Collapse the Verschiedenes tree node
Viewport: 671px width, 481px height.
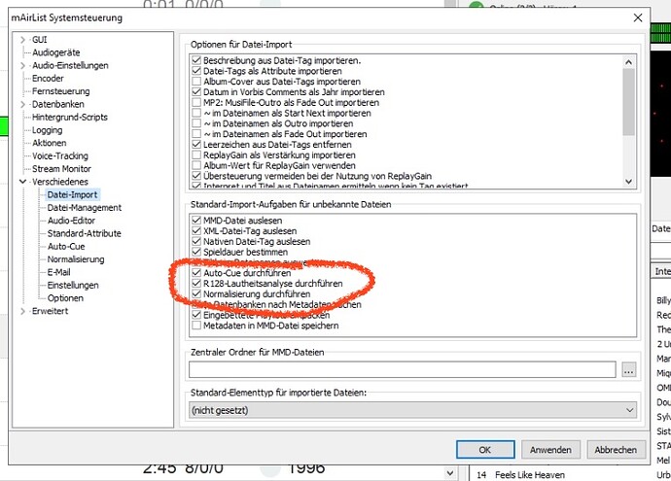pyautogui.click(x=22, y=182)
